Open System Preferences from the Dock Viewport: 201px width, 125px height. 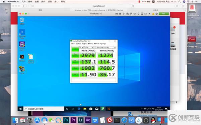coord(30,120)
